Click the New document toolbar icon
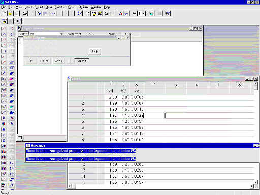The height and width of the screenshot is (195, 260). 4,14
